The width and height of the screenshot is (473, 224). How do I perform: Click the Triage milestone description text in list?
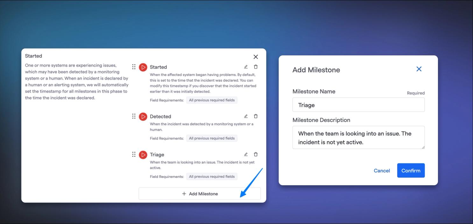point(202,165)
